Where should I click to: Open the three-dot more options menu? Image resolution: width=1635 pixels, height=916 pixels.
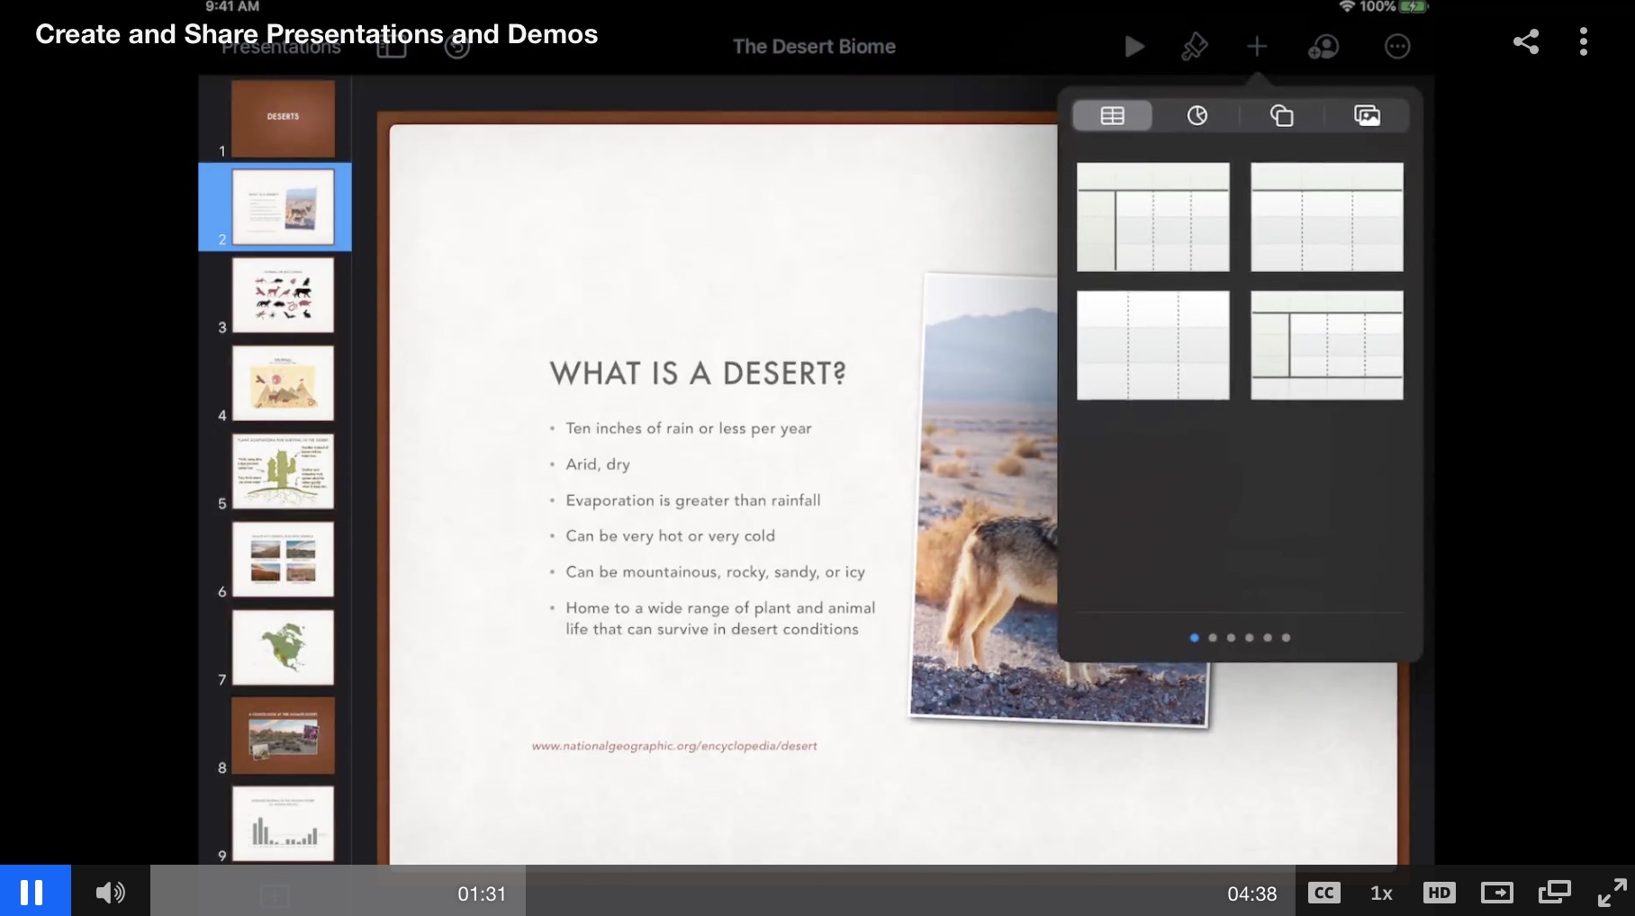tap(1583, 41)
